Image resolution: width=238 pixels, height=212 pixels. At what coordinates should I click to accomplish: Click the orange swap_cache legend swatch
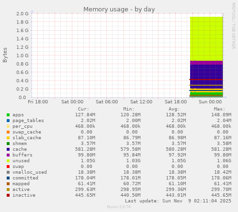pyautogui.click(x=8, y=132)
